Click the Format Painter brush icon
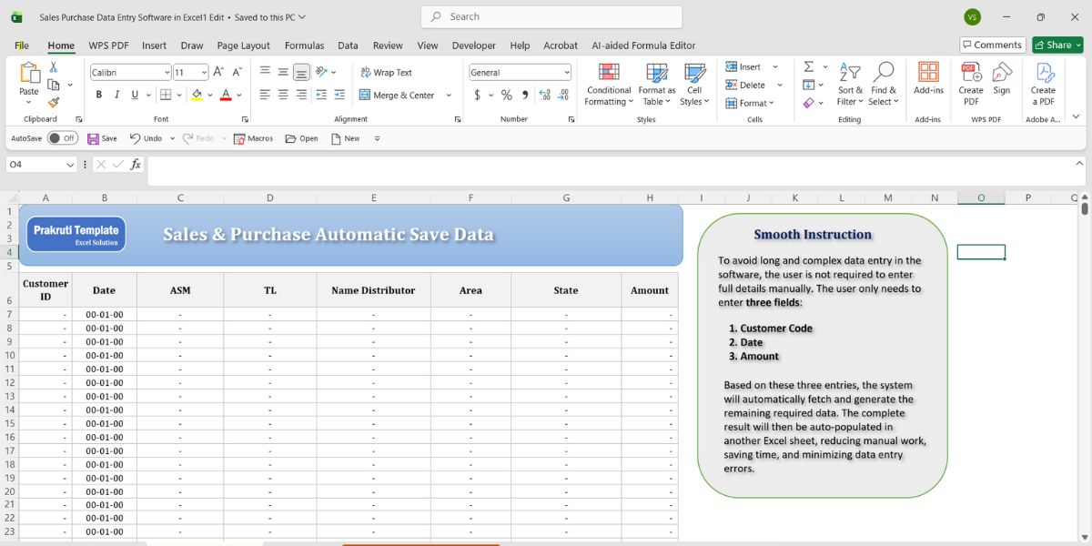Screen dimensions: 1092x546 [54, 103]
